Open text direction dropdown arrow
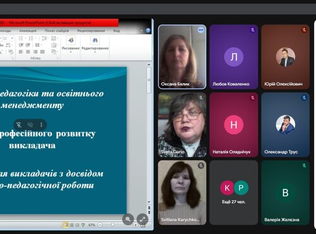This screenshot has height=234, width=316. [57, 39]
